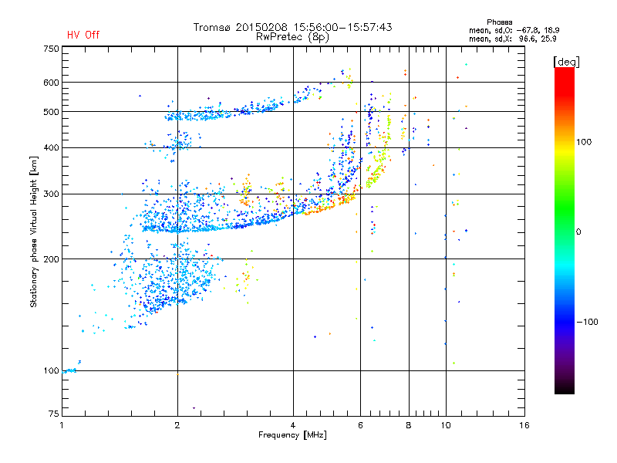Click the 'Phases' legend heading
The width and height of the screenshot is (617, 463).
pos(499,22)
